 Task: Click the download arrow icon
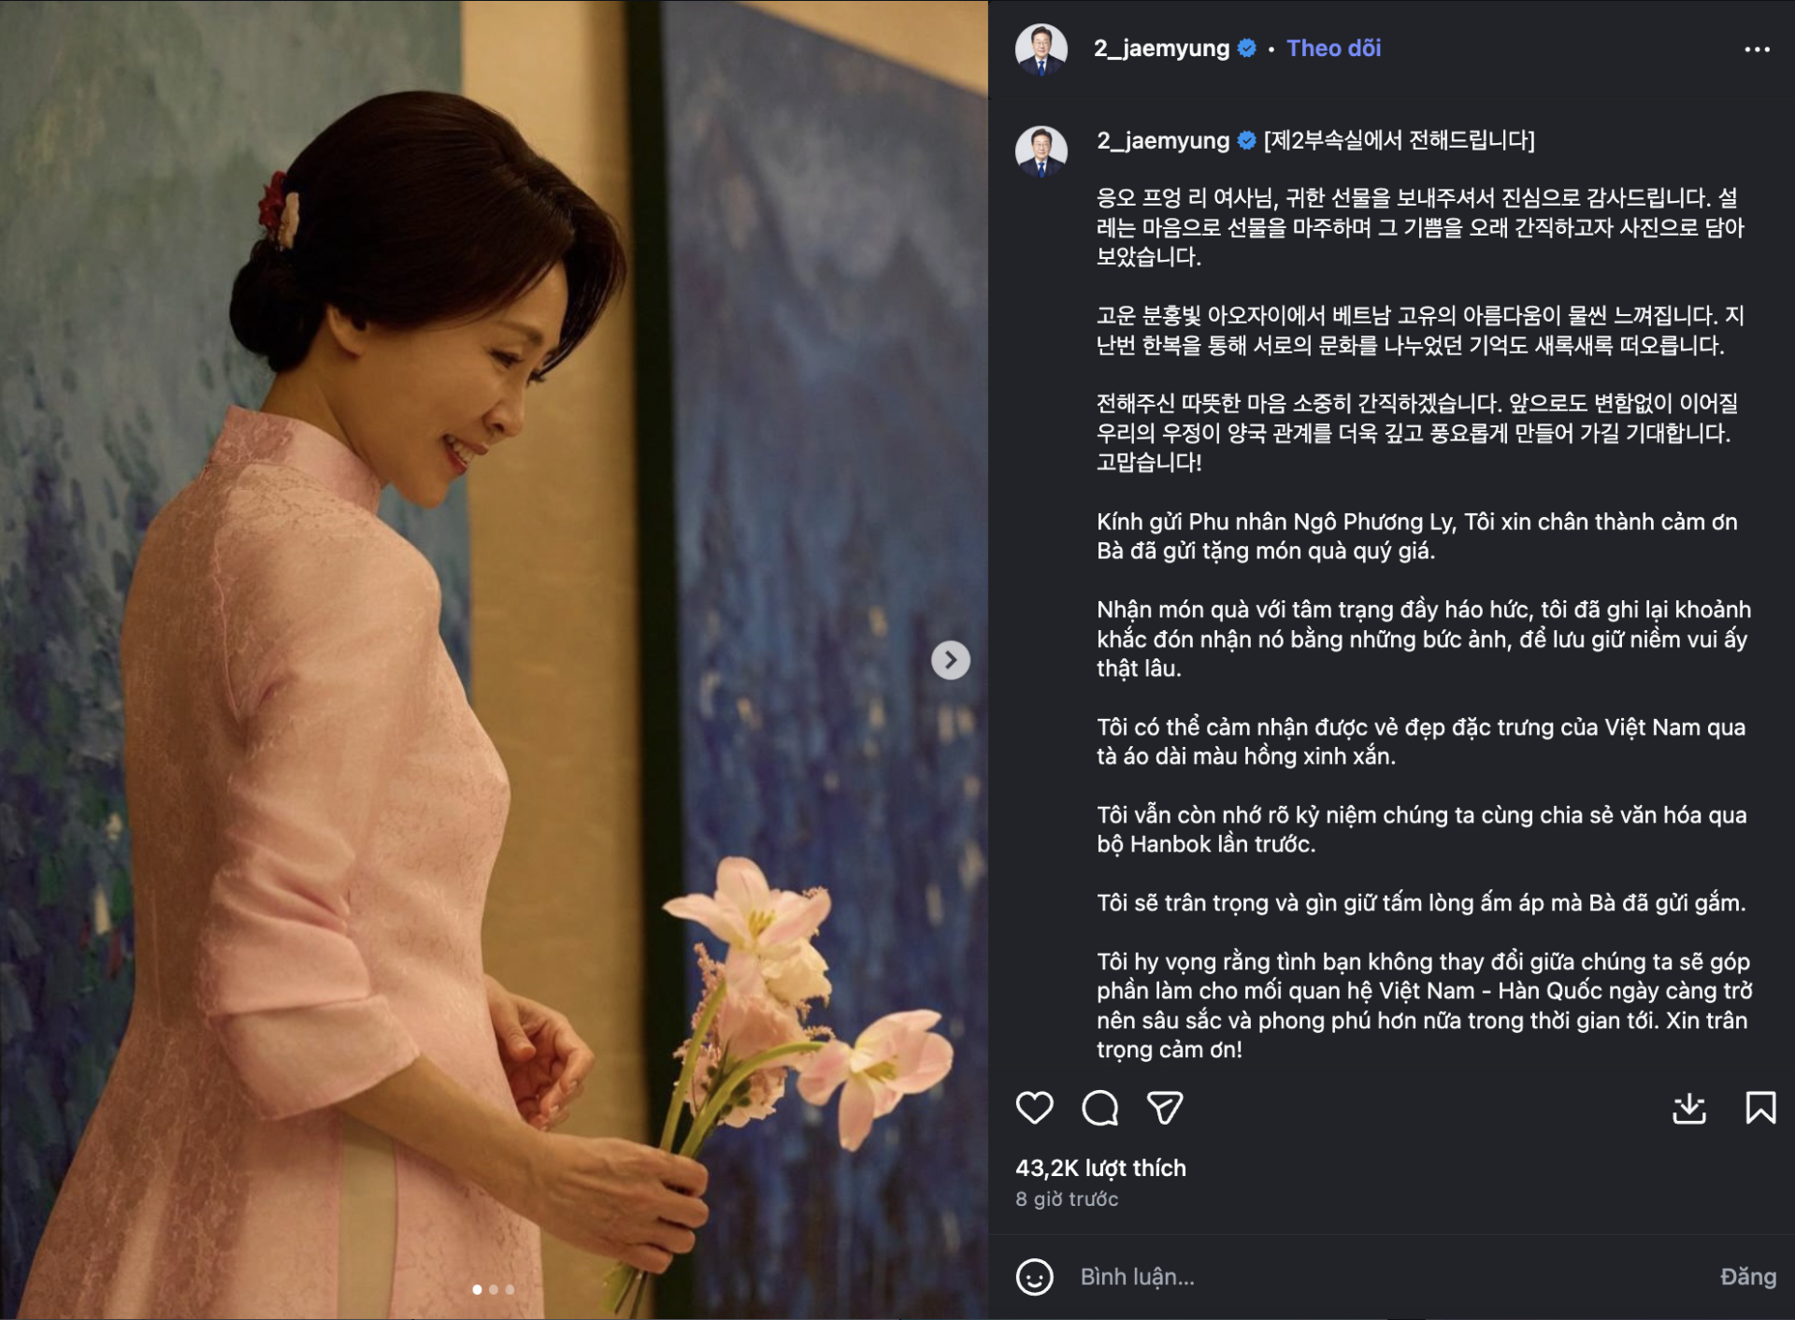click(1688, 1108)
